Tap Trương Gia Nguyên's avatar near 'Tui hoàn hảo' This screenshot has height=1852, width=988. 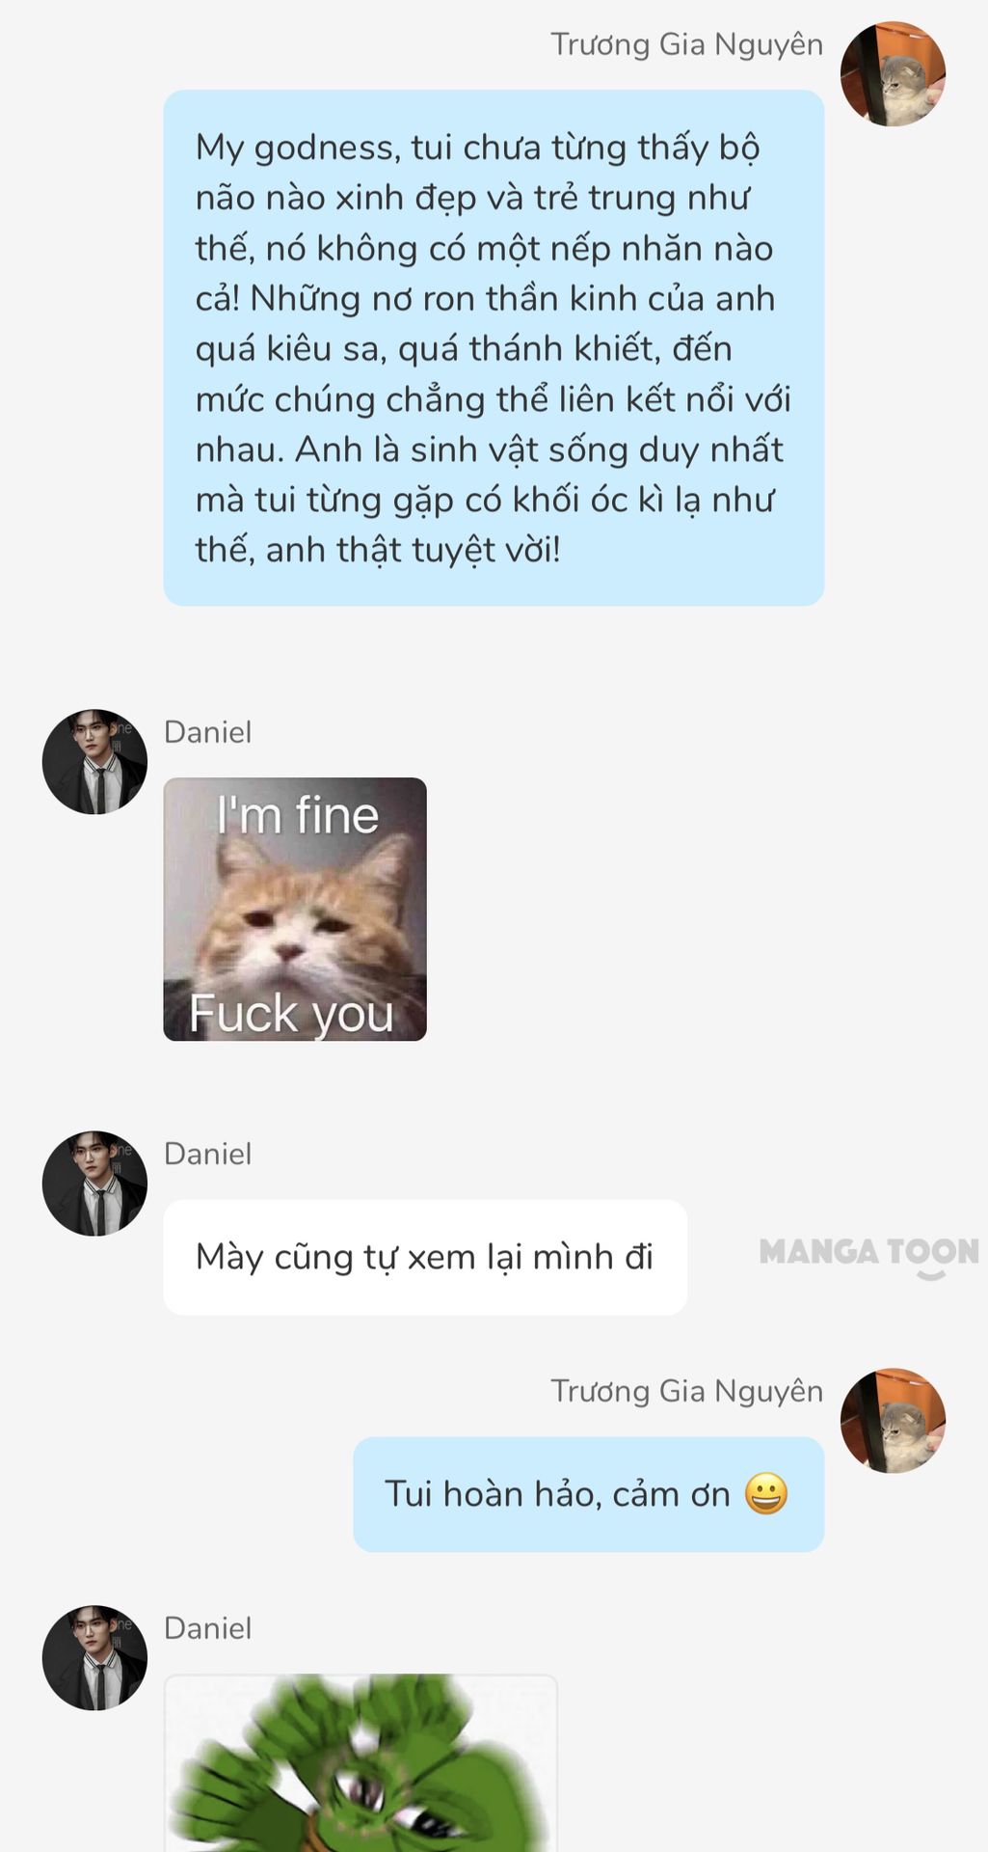click(893, 1421)
